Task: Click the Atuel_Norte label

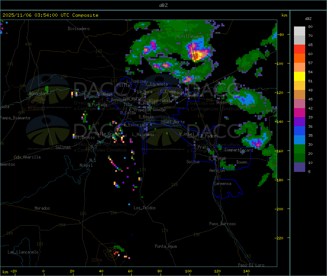Action: click(173, 122)
